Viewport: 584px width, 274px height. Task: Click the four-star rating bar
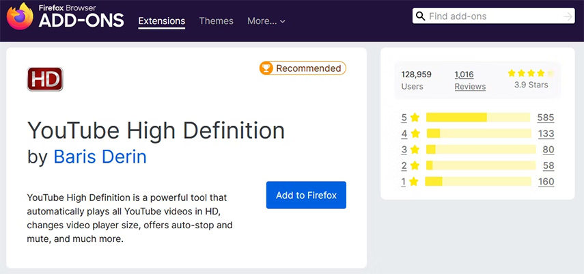(479, 133)
